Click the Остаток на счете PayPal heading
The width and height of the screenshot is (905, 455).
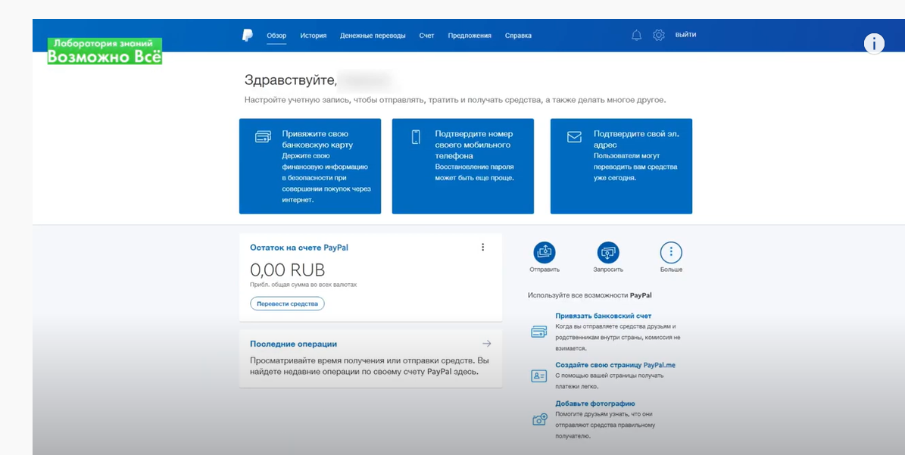pyautogui.click(x=299, y=248)
